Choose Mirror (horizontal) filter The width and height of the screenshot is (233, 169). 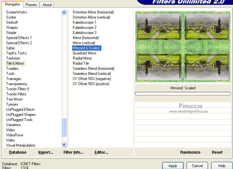[x=86, y=38]
